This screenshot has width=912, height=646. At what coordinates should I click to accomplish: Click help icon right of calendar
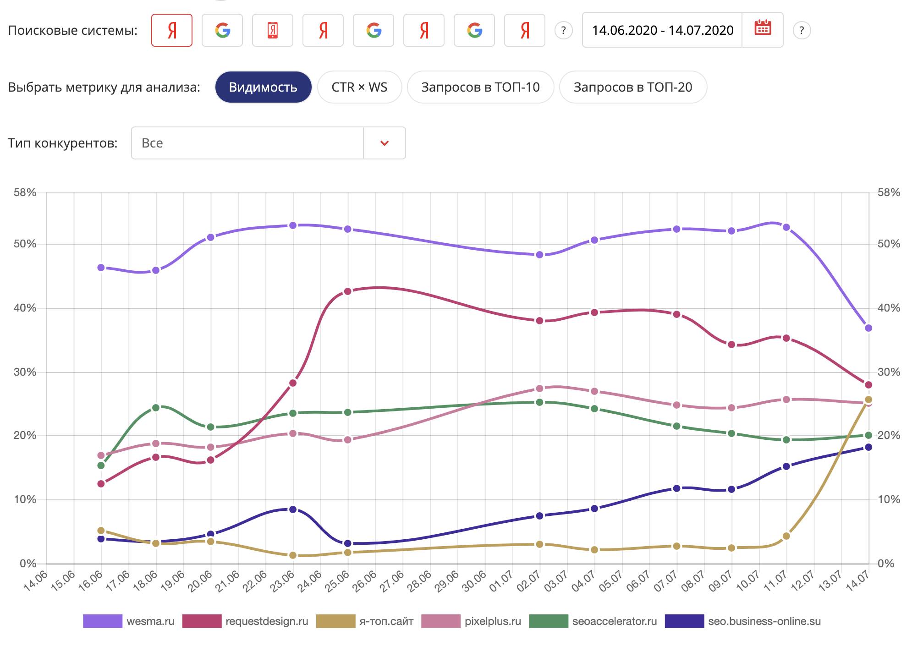(x=802, y=31)
